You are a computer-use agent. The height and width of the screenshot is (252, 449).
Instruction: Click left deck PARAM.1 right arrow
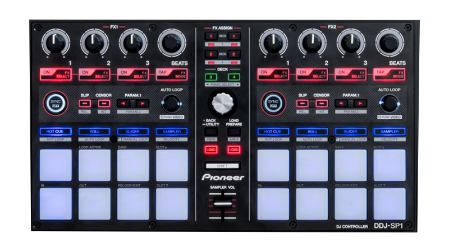pos(143,103)
